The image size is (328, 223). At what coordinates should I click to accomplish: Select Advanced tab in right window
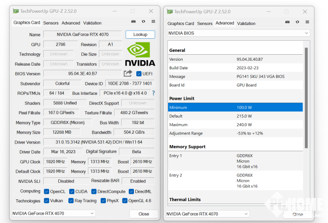click(225, 23)
